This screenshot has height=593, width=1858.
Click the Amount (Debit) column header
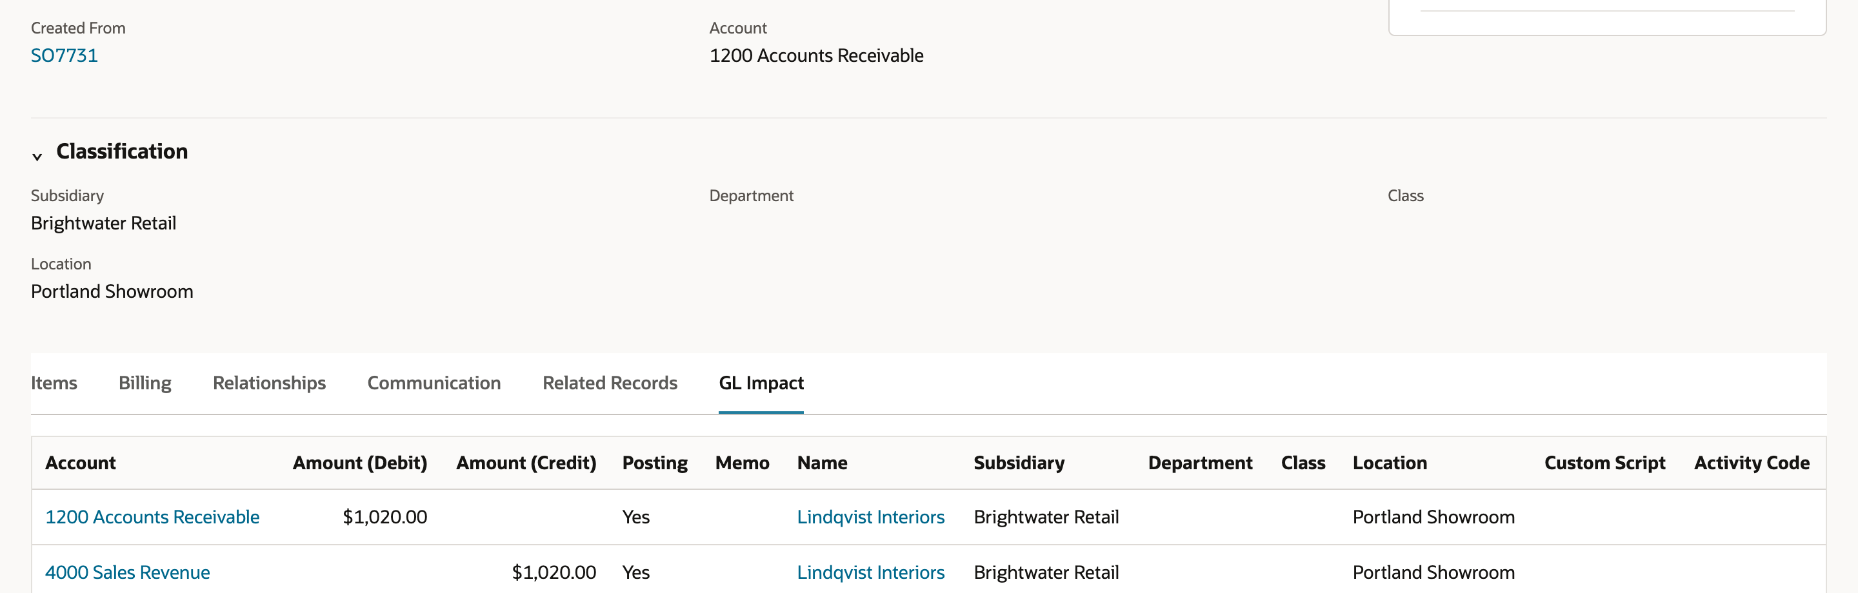coord(360,463)
